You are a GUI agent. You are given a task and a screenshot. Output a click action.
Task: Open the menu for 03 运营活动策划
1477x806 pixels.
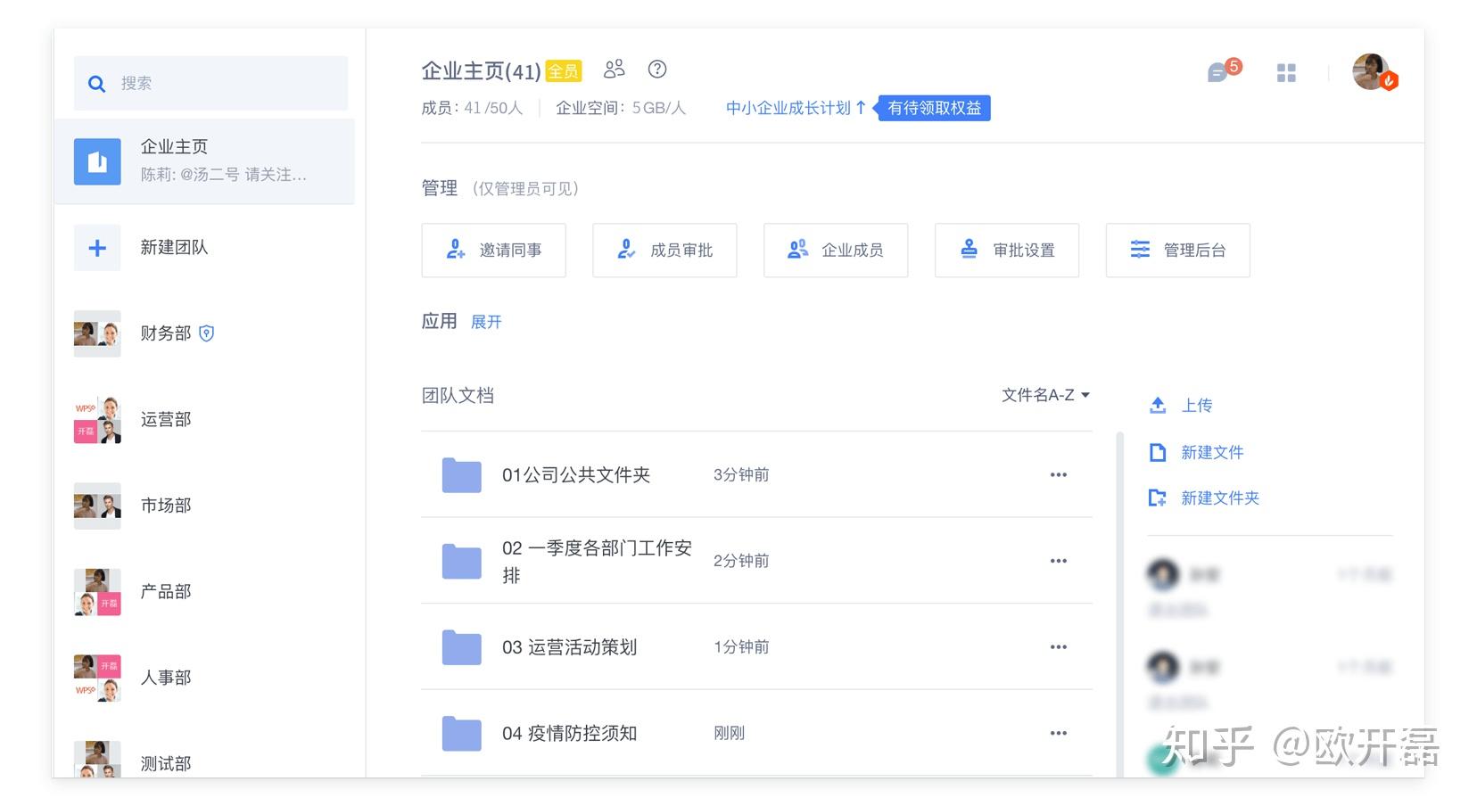pos(1058,646)
